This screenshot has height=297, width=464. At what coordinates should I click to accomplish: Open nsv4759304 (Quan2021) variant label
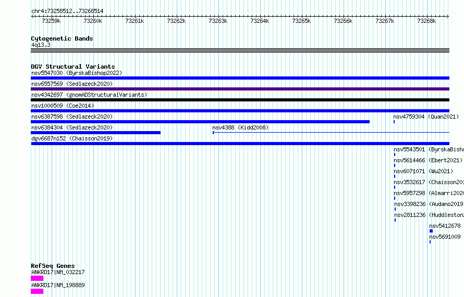[426, 117]
